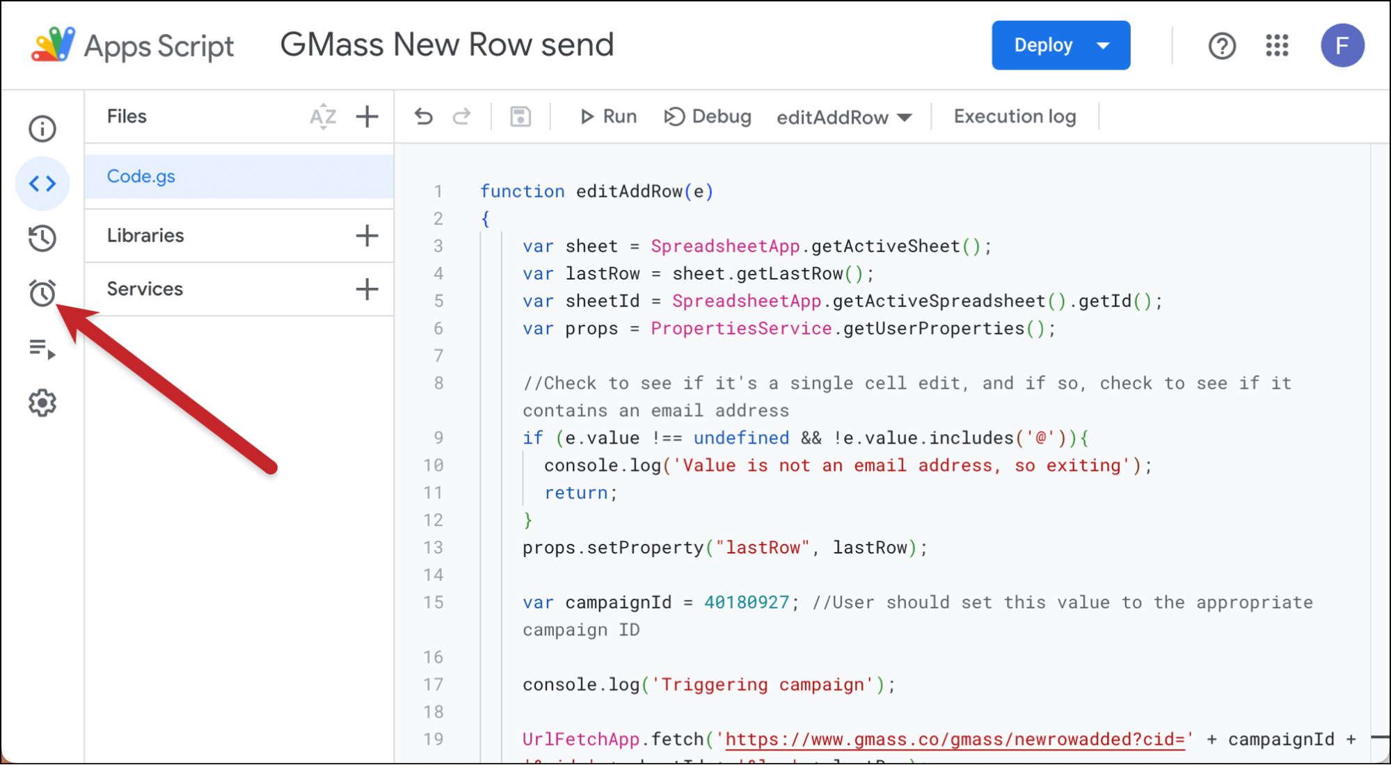
Task: Click the Files section header
Action: coord(127,117)
